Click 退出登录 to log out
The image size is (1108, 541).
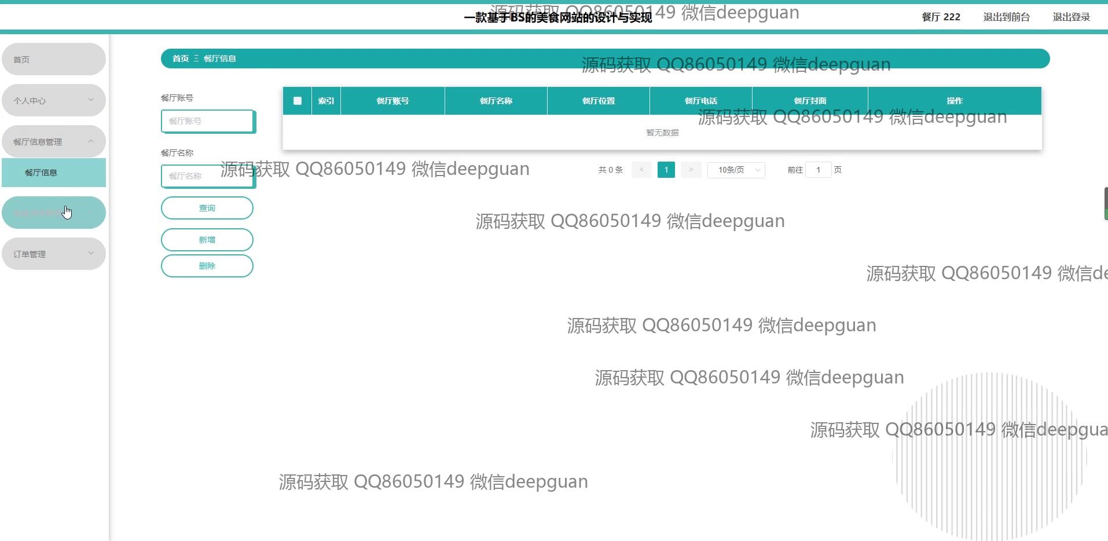click(1071, 17)
